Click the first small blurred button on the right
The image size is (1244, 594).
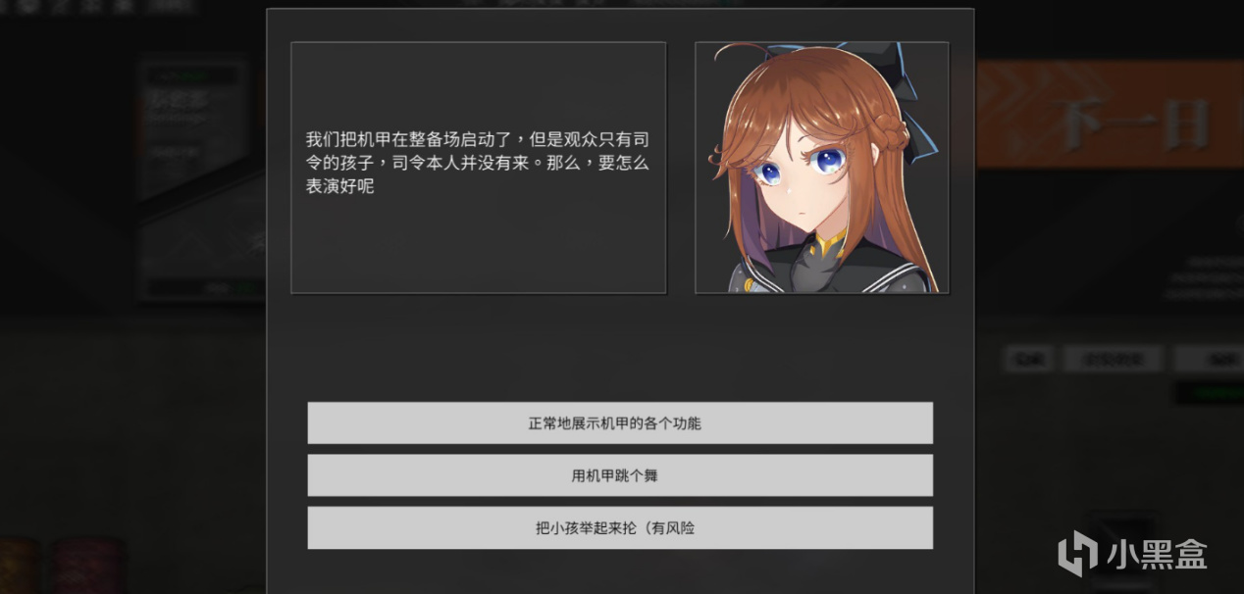tap(1028, 360)
